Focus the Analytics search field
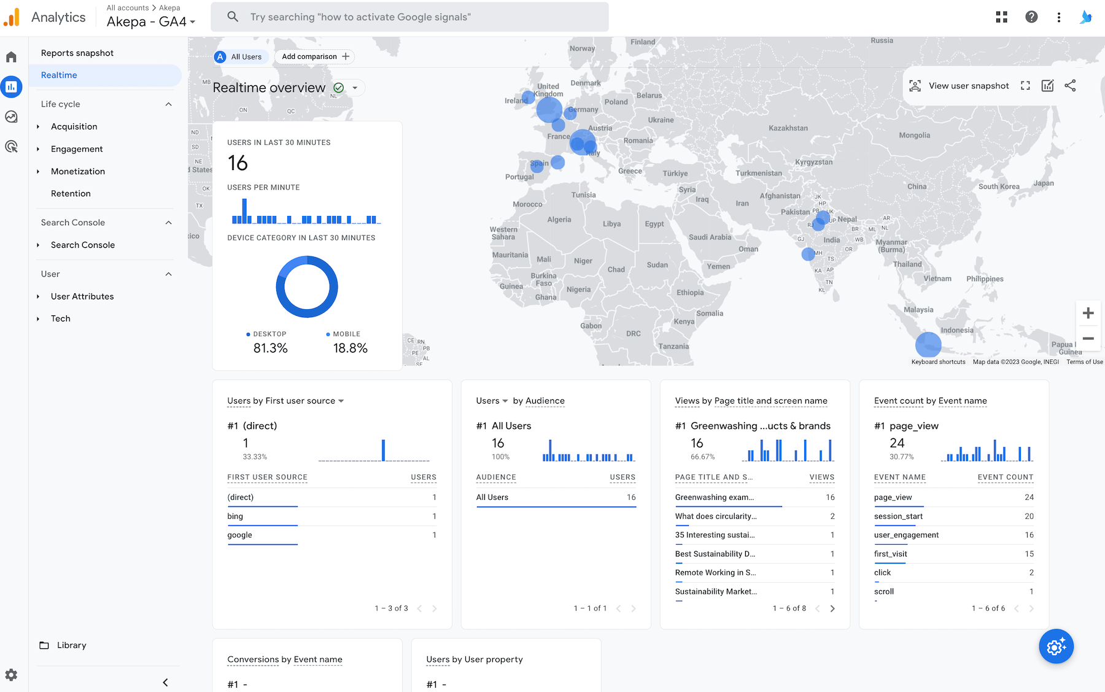This screenshot has width=1105, height=692. tap(409, 17)
